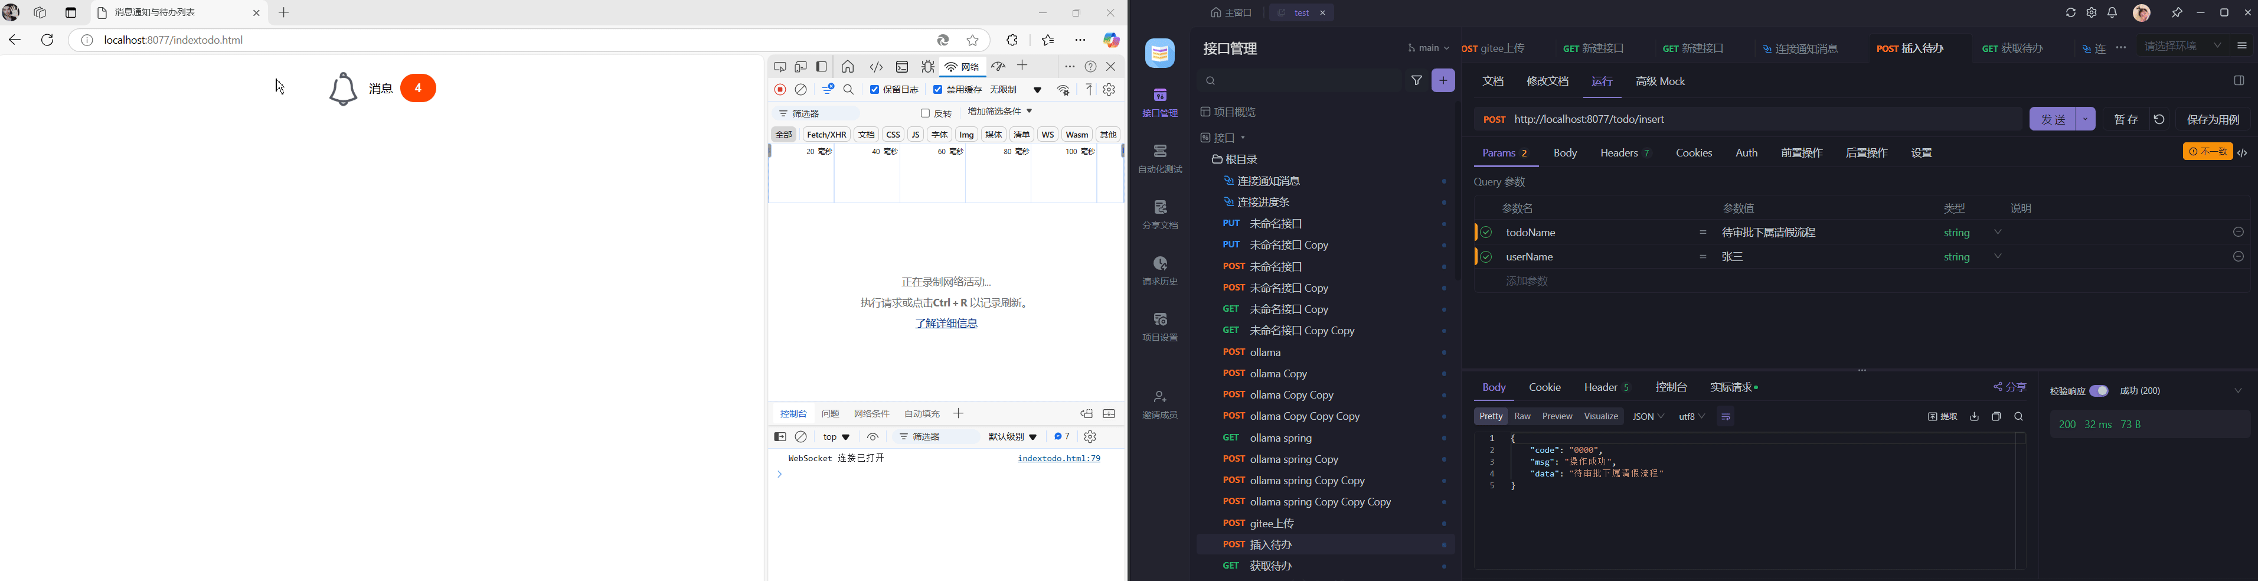Switch to the GET 获取待办 request tab
This screenshot has height=581, width=2258.
pos(2014,49)
